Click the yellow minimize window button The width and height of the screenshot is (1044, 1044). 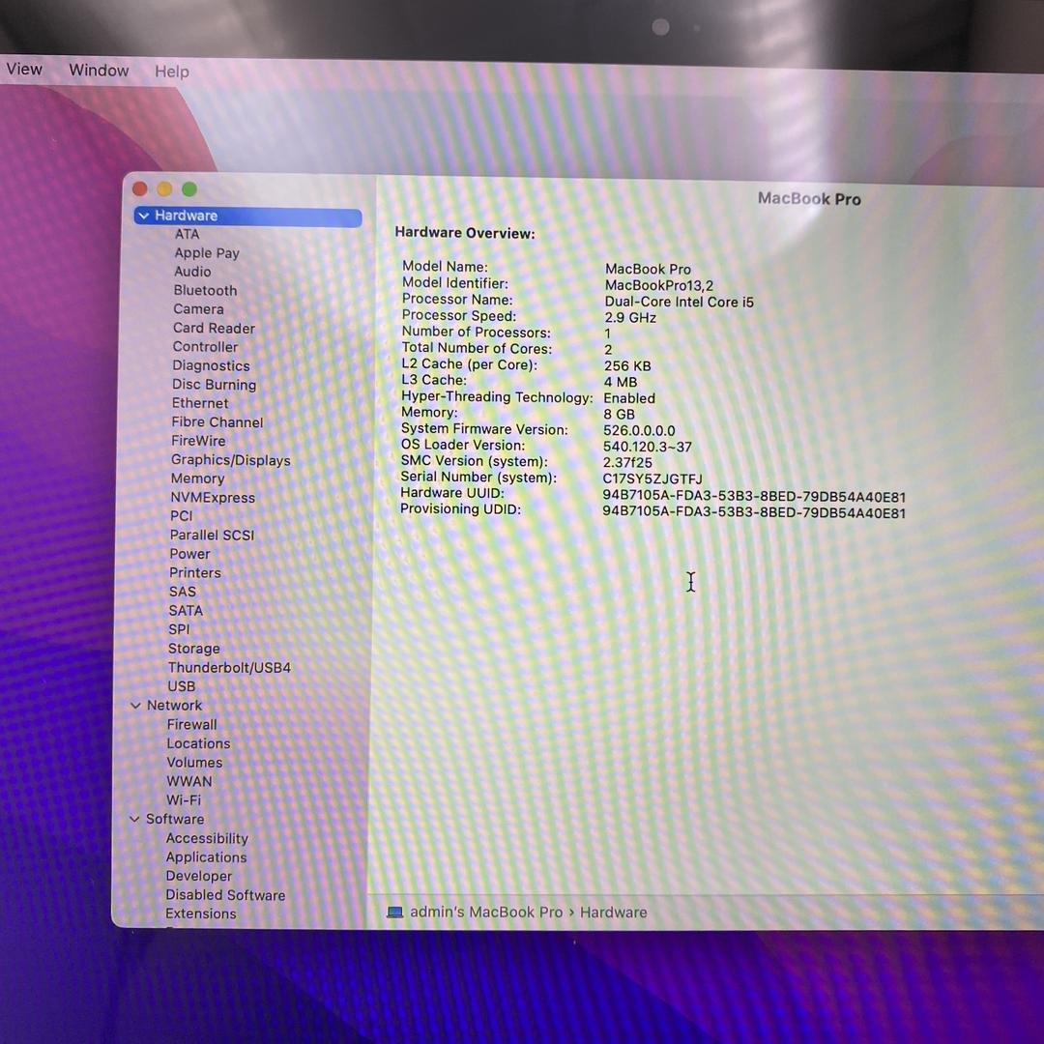tap(164, 189)
